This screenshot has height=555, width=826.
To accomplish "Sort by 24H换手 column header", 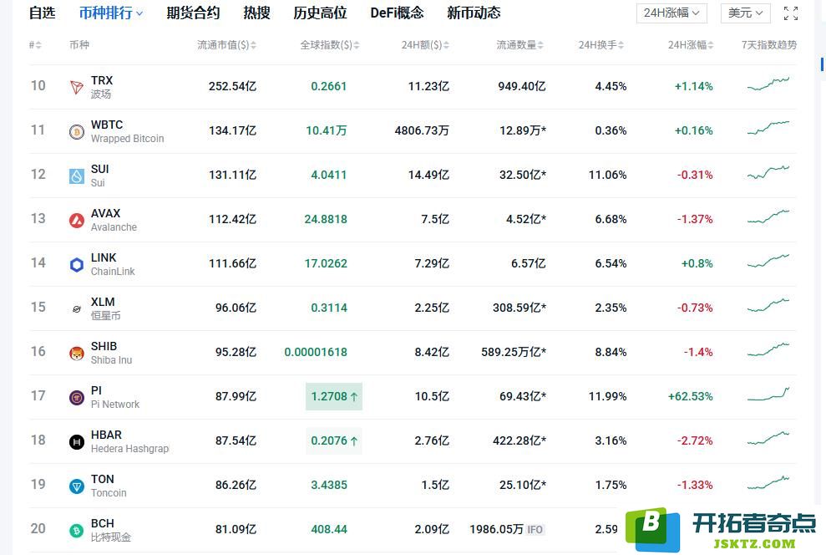I will (601, 45).
